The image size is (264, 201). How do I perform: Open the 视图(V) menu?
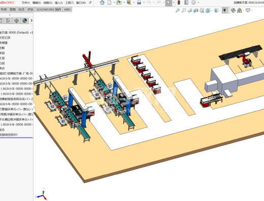[48, 3]
